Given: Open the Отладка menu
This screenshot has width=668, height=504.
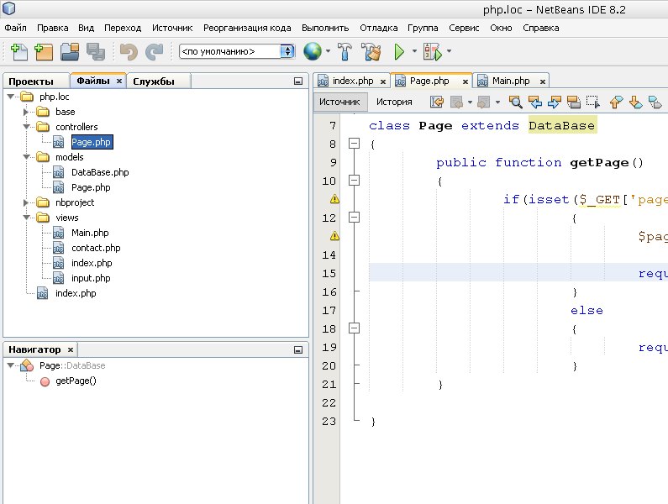Looking at the screenshot, I should click(378, 28).
